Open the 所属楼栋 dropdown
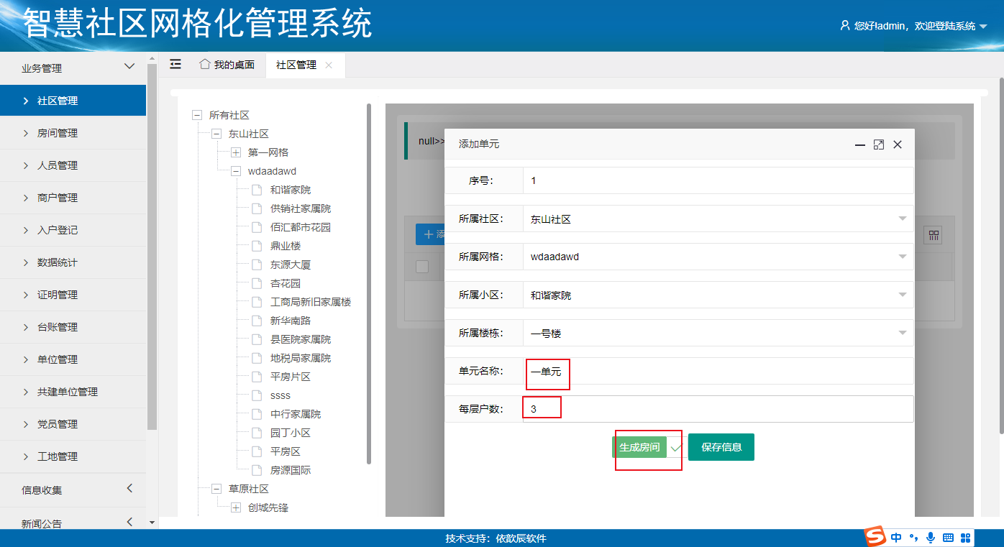The image size is (1004, 547). click(x=902, y=333)
